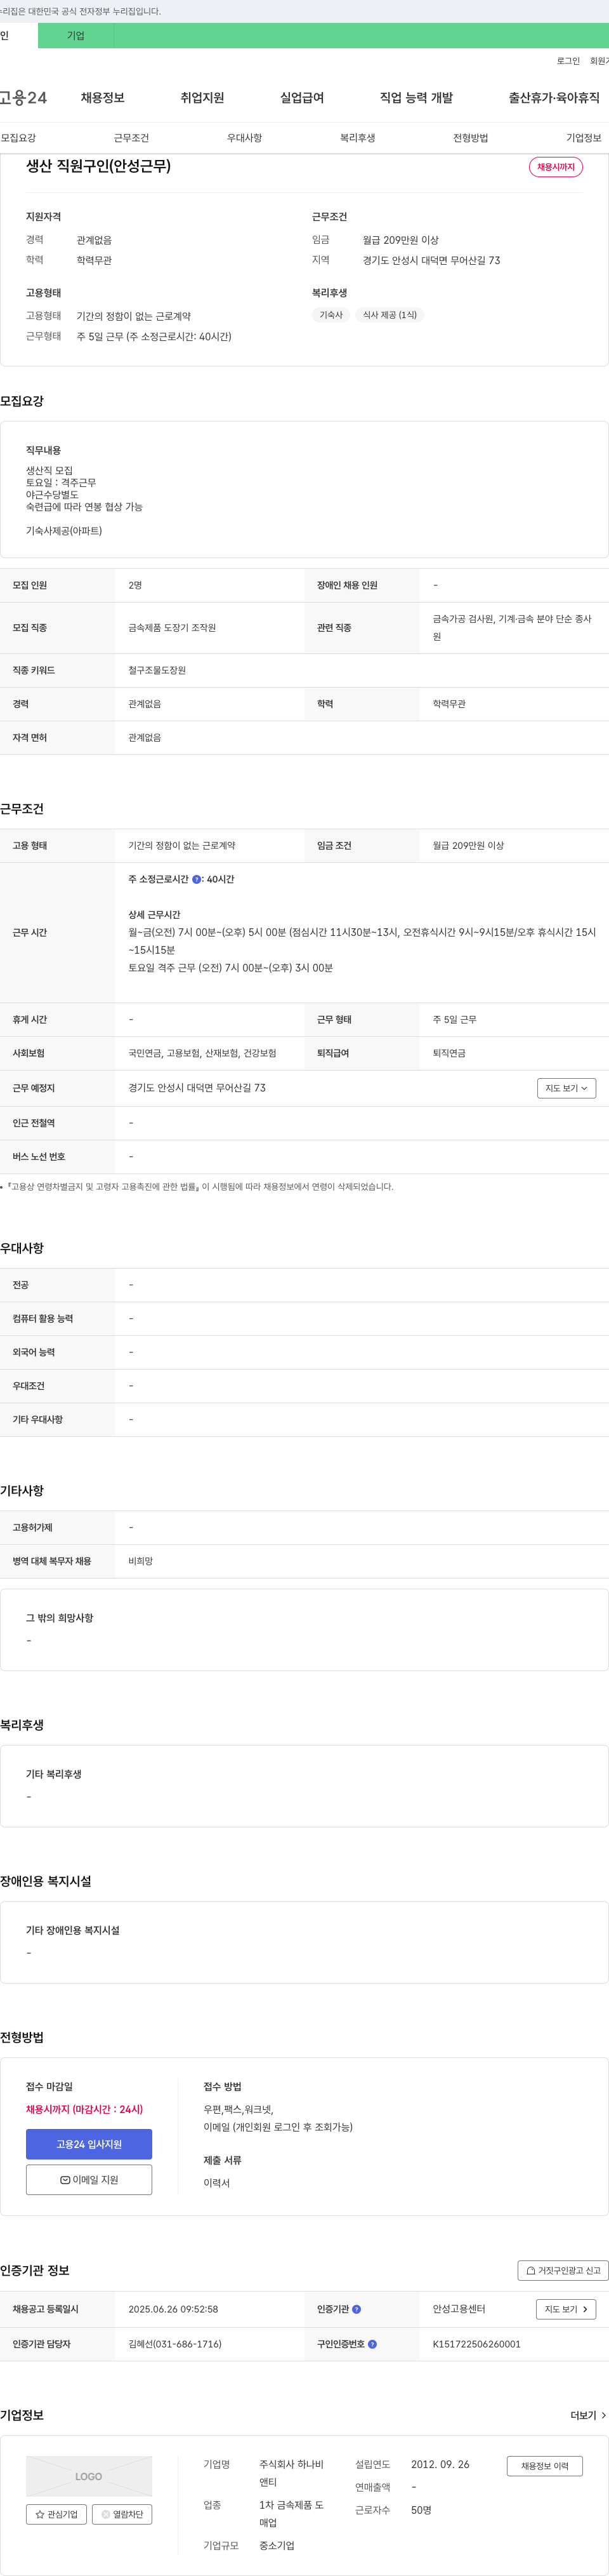The image size is (609, 2576).
Task: Open the 직업 능력 개발 menu
Action: (416, 98)
